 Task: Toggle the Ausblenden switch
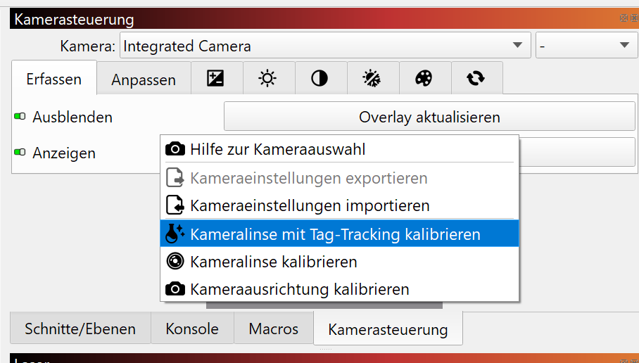20,117
